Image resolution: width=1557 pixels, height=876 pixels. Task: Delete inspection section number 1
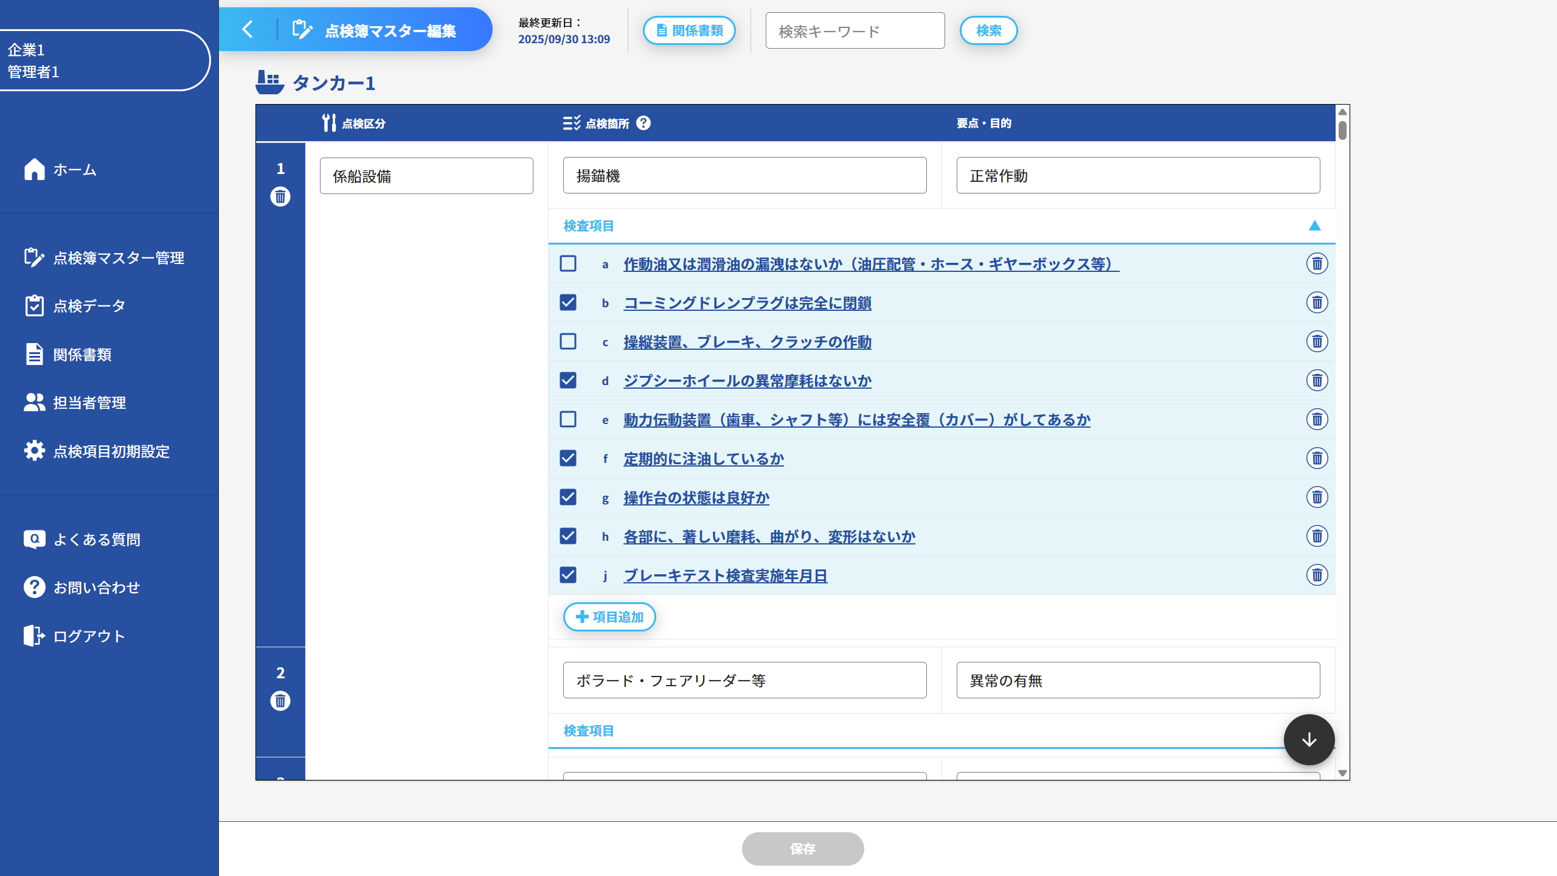[280, 196]
